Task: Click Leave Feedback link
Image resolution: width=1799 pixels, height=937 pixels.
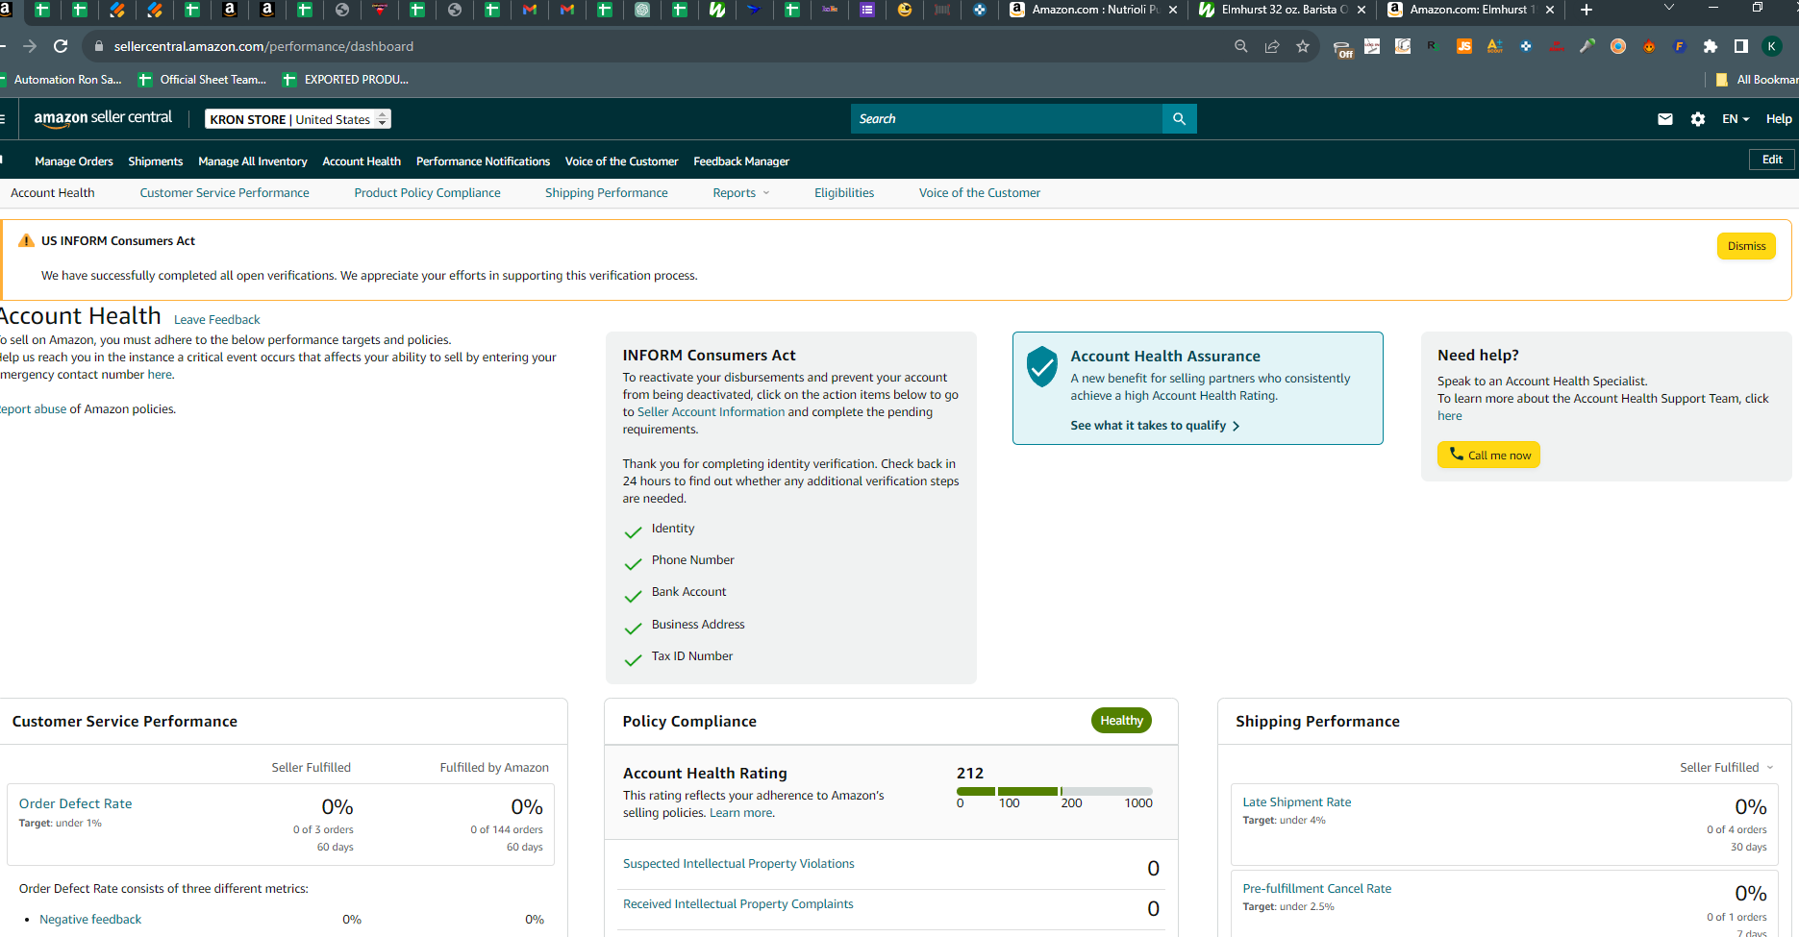Action: coord(216,320)
